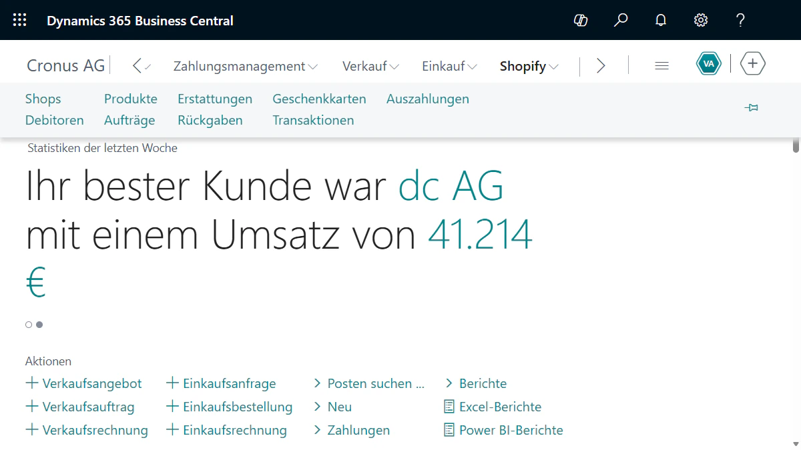
Task: Open the help question mark
Action: pos(740,20)
